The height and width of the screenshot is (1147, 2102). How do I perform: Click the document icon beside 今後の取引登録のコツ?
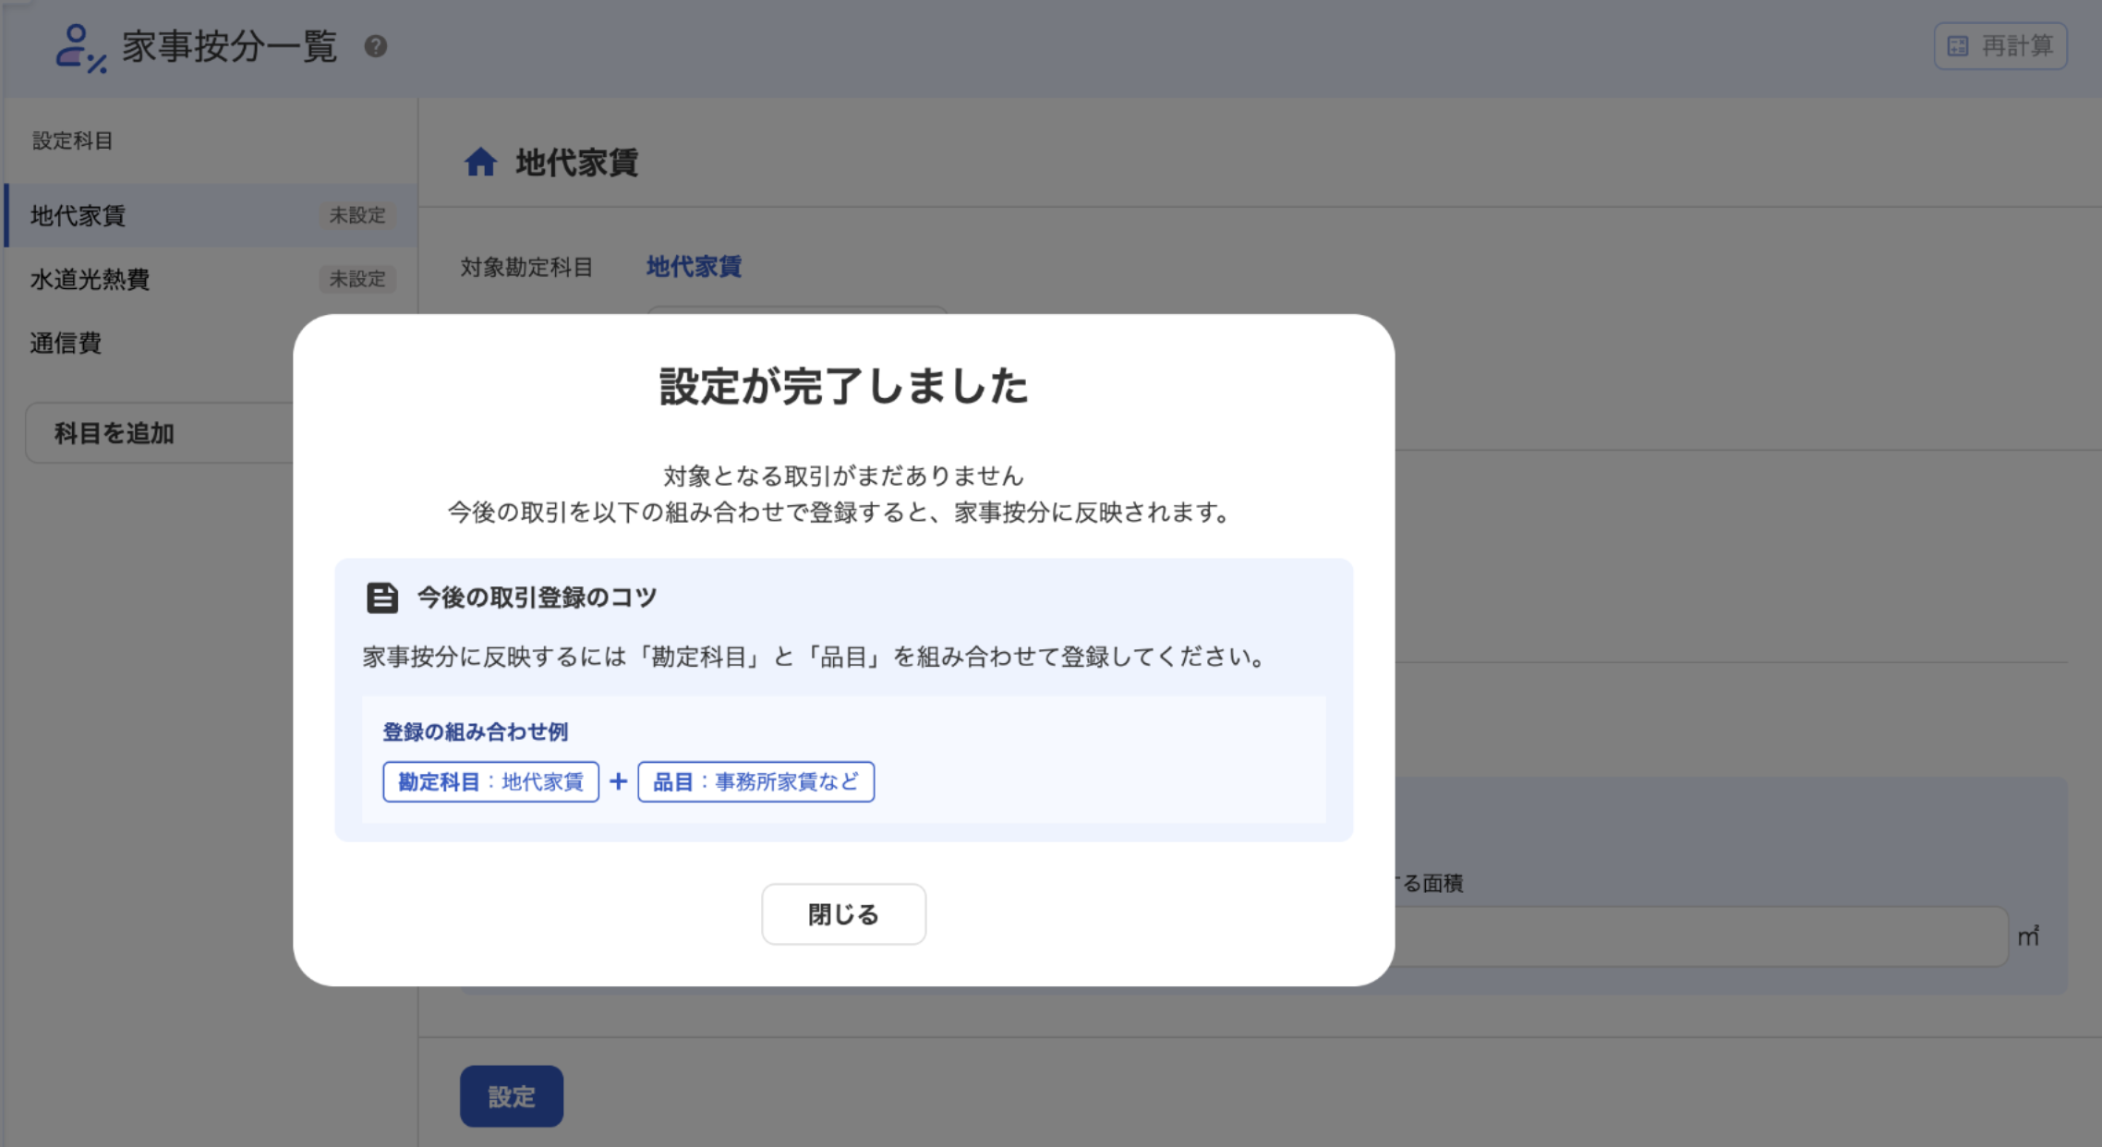coord(382,598)
